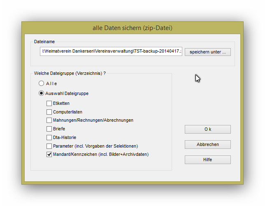Check the Mahnungen/Rechnungen/Abrechnungen box

pyautogui.click(x=49, y=120)
